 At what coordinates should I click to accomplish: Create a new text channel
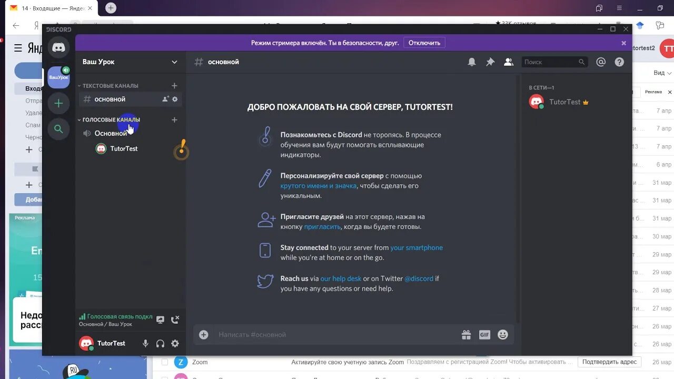tap(174, 86)
